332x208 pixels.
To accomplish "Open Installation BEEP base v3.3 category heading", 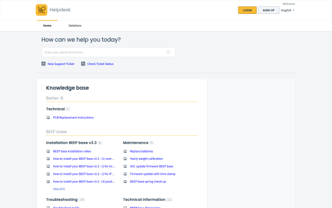I will (71, 143).
